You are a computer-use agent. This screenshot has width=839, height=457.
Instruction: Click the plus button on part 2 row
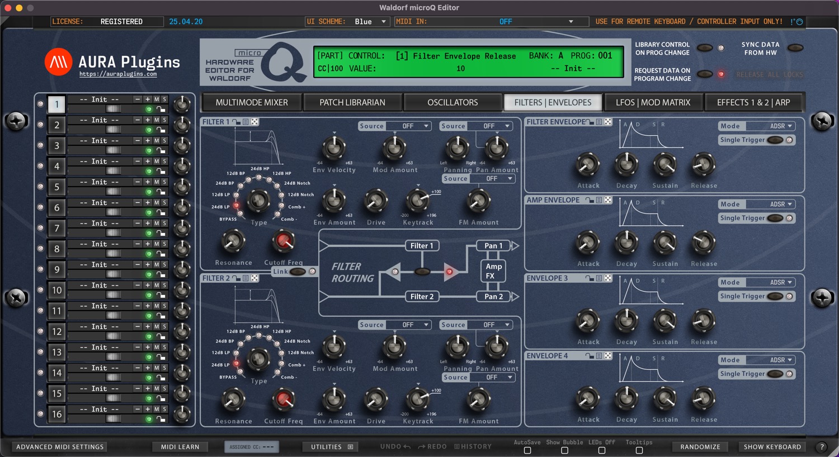(x=148, y=120)
